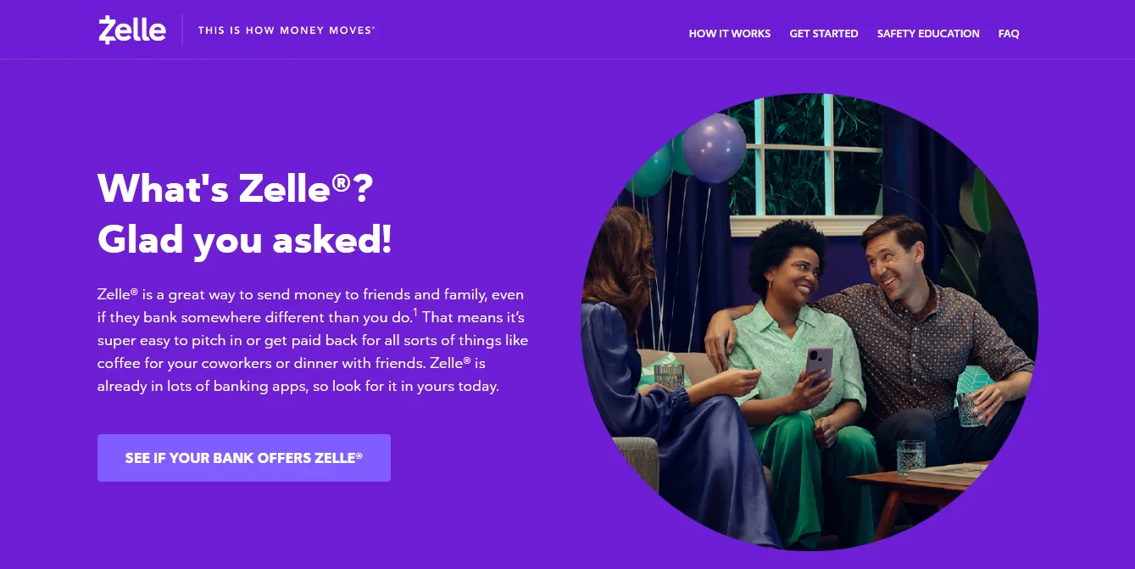The height and width of the screenshot is (569, 1135).
Task: Go to the GET STARTED page
Action: pos(824,34)
